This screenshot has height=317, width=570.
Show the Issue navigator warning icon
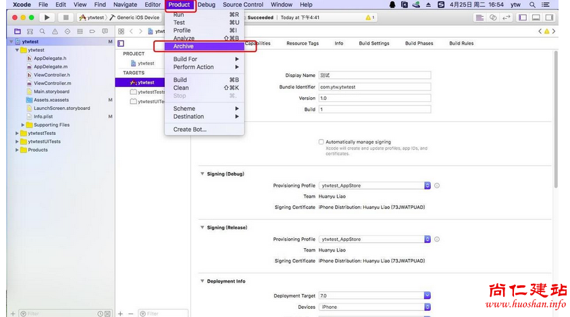[55, 31]
